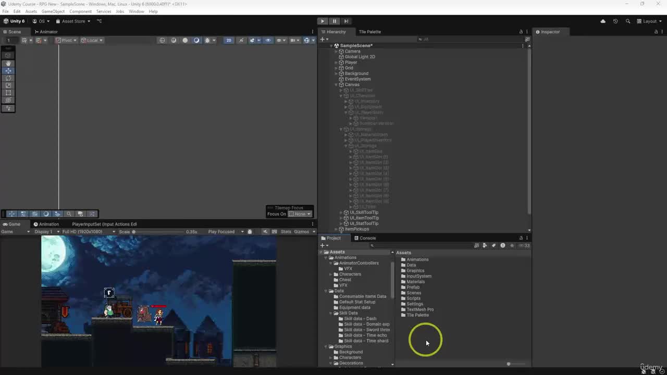Click the Hierarchy search field
The image size is (667, 375).
(x=469, y=39)
